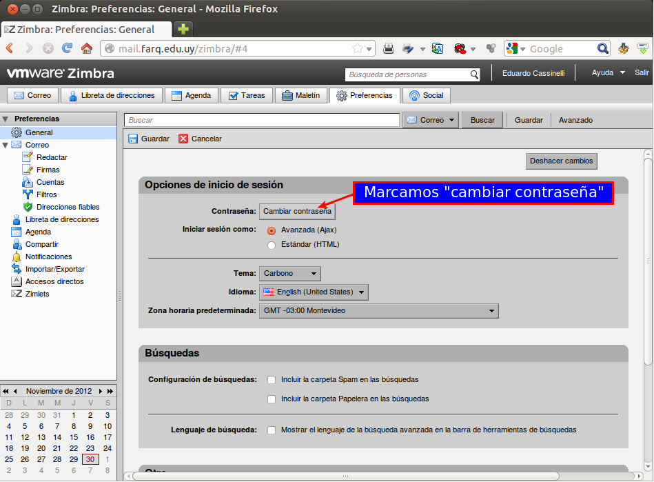Click the Eduardo Cassinelli account name

coord(533,73)
